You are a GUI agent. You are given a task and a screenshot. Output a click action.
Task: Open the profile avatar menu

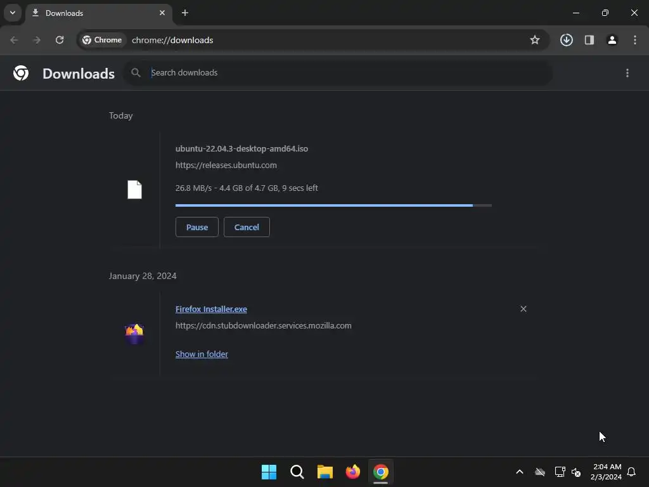(x=612, y=40)
